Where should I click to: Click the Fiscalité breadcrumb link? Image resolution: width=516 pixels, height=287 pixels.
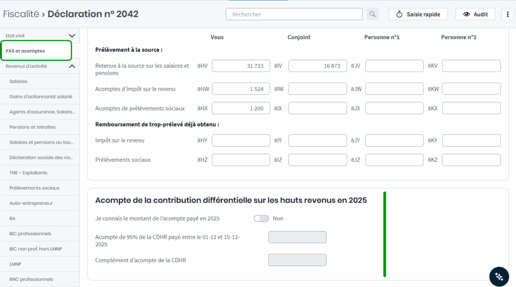point(21,14)
